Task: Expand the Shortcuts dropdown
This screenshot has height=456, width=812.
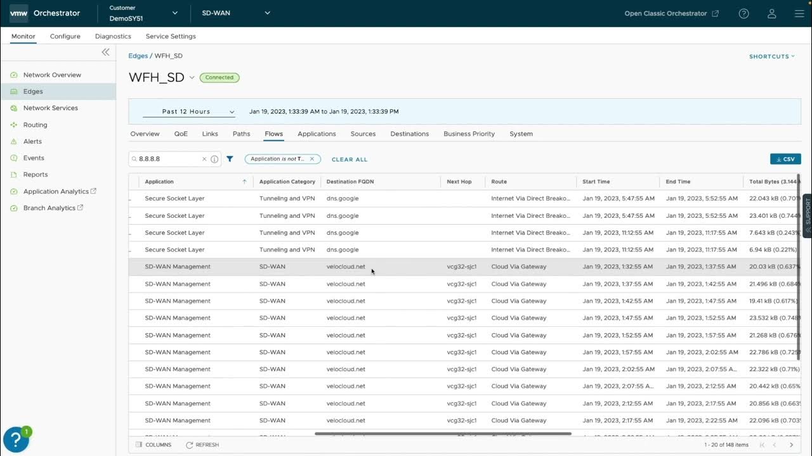Action: 771,56
